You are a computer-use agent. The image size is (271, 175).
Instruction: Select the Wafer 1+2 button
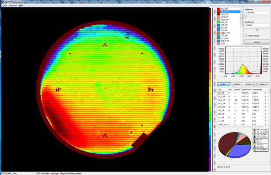251,84
